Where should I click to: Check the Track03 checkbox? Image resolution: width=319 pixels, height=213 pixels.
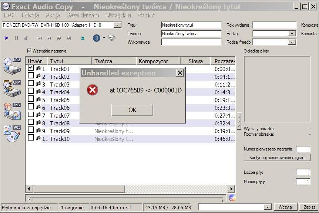pos(31,83)
